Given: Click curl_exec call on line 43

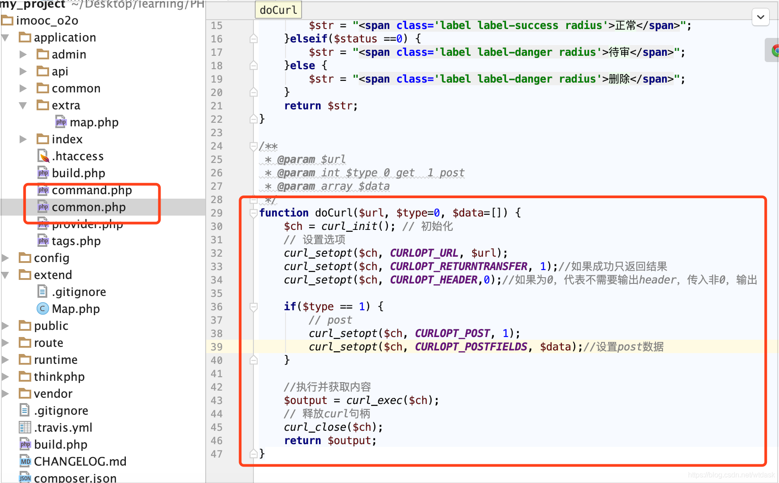Looking at the screenshot, I should (374, 400).
